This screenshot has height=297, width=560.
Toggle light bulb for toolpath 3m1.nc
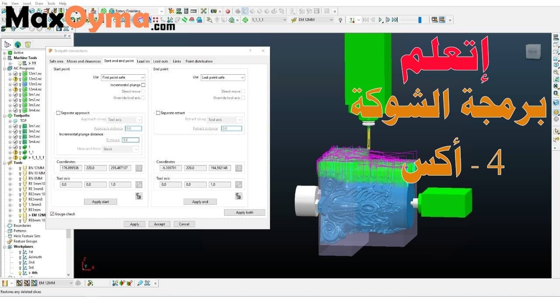(x=20, y=126)
